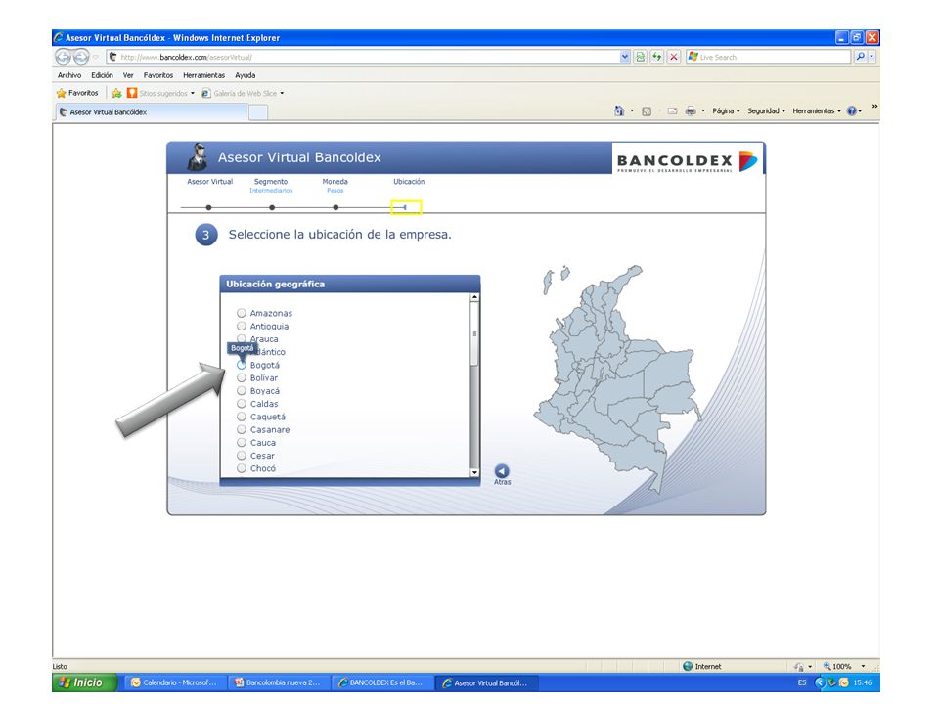Click the Segmento progress step dot
Image resolution: width=939 pixels, height=704 pixels.
[x=272, y=207]
